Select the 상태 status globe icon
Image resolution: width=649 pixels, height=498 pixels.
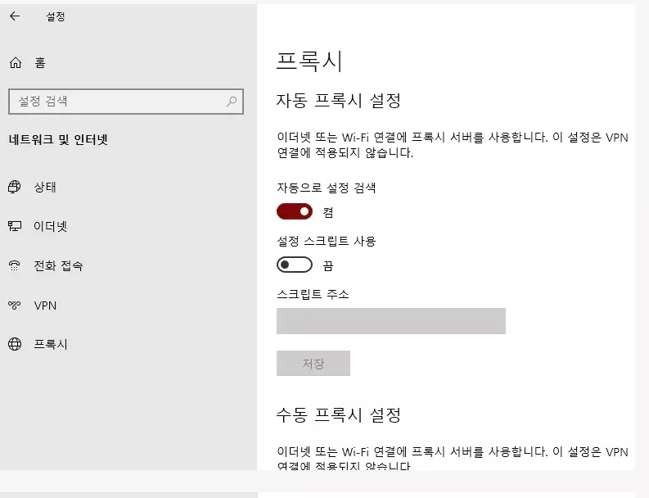pos(15,187)
